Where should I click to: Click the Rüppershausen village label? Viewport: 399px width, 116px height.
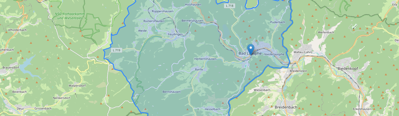[163, 11]
